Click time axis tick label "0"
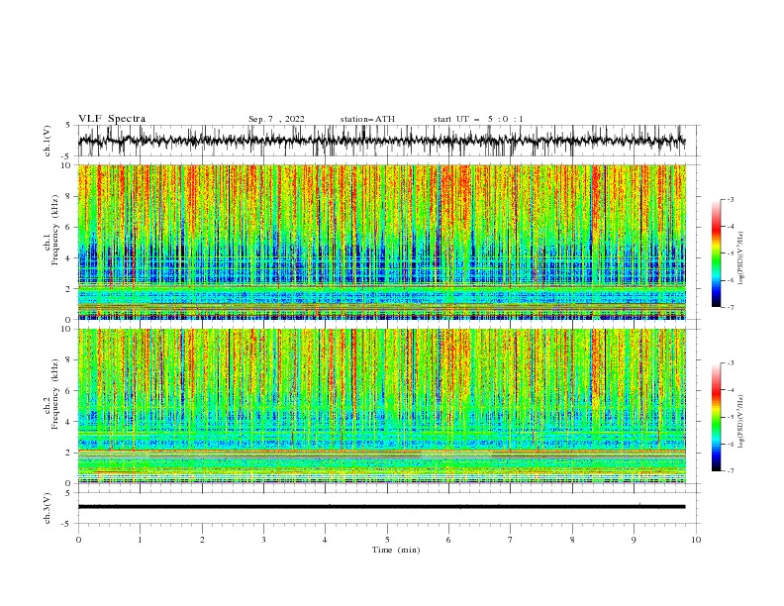The height and width of the screenshot is (606, 784). click(78, 540)
